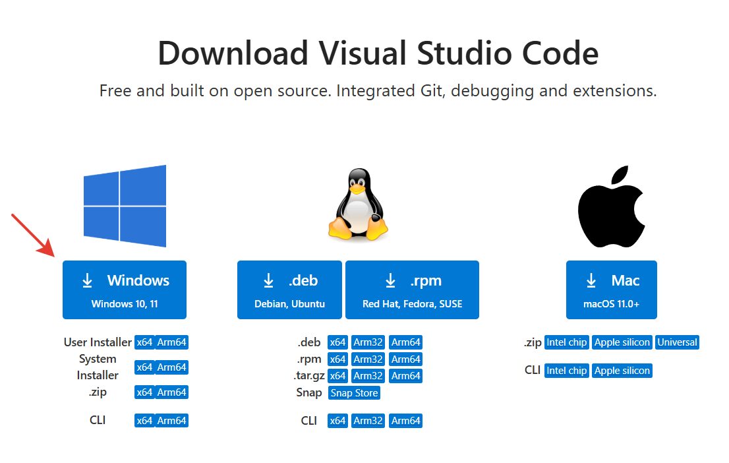Get Mac .zip Universal build

[x=678, y=342]
